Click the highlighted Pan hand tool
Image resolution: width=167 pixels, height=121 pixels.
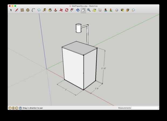83,10
